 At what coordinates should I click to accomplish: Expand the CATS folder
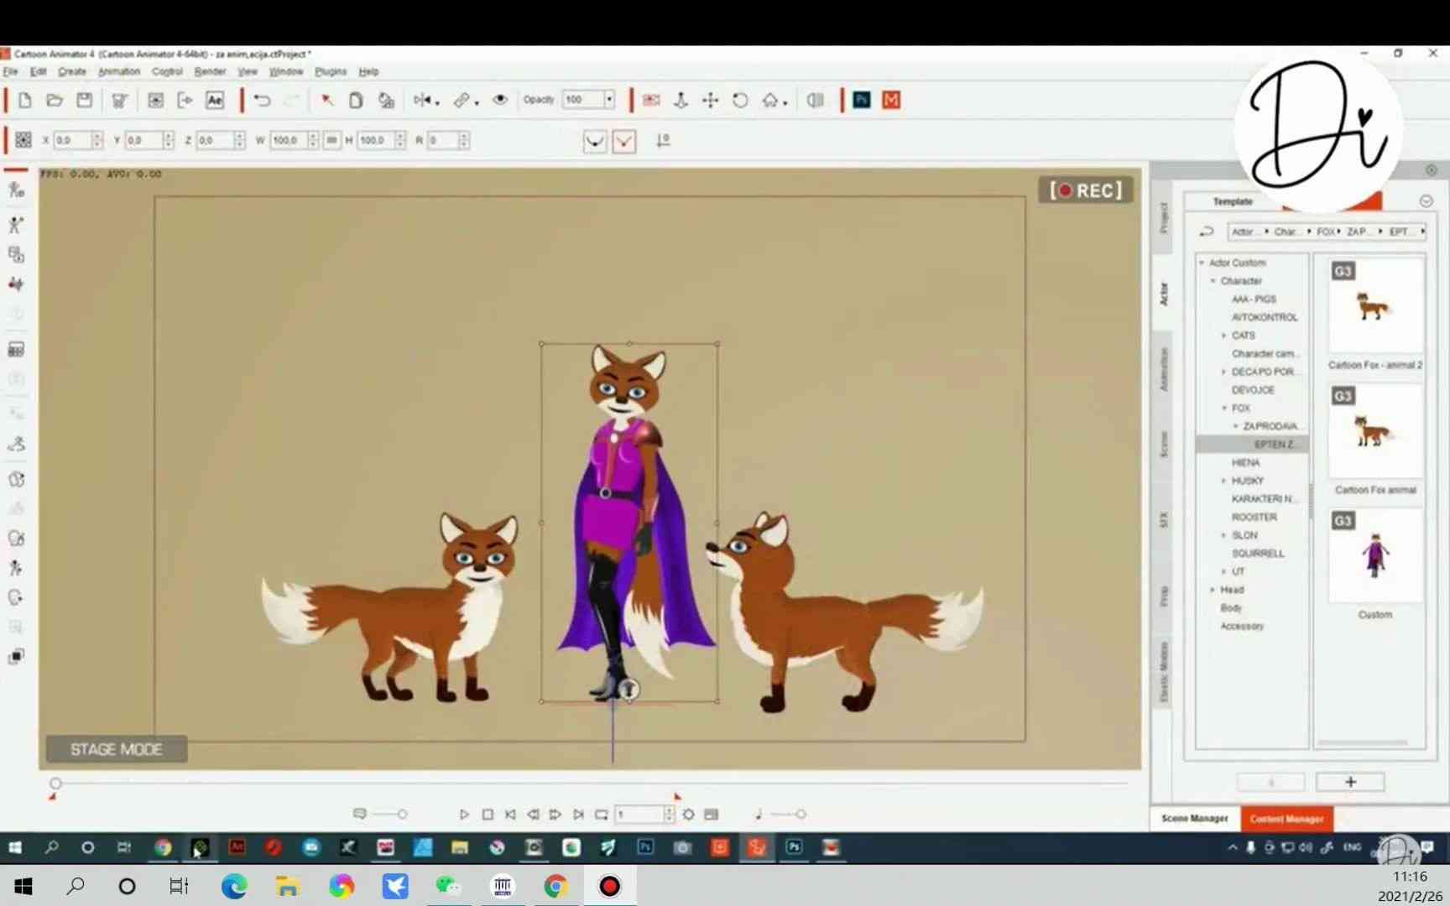[1224, 336]
